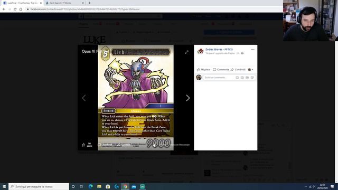Viewport: 338px width, 190px height.
Task: Click the Zodiac Braves page avatar
Action: point(200,51)
